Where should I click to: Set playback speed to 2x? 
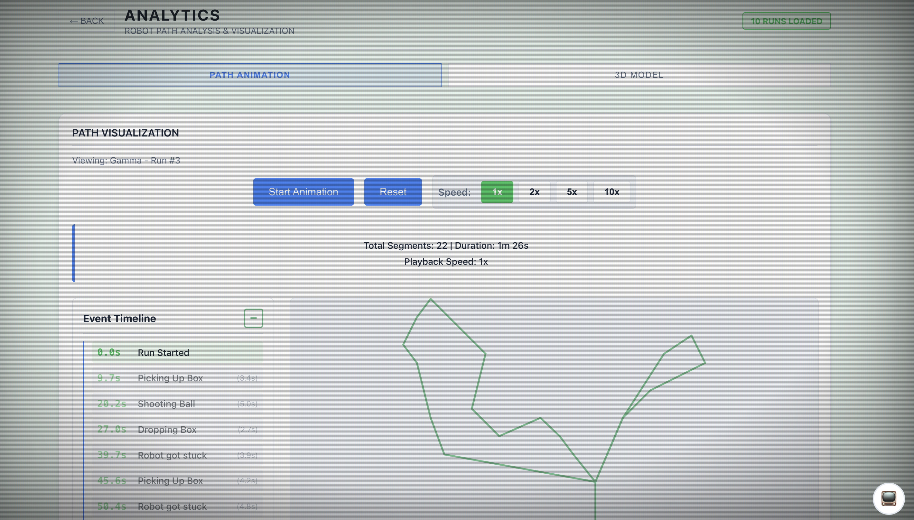(x=534, y=192)
